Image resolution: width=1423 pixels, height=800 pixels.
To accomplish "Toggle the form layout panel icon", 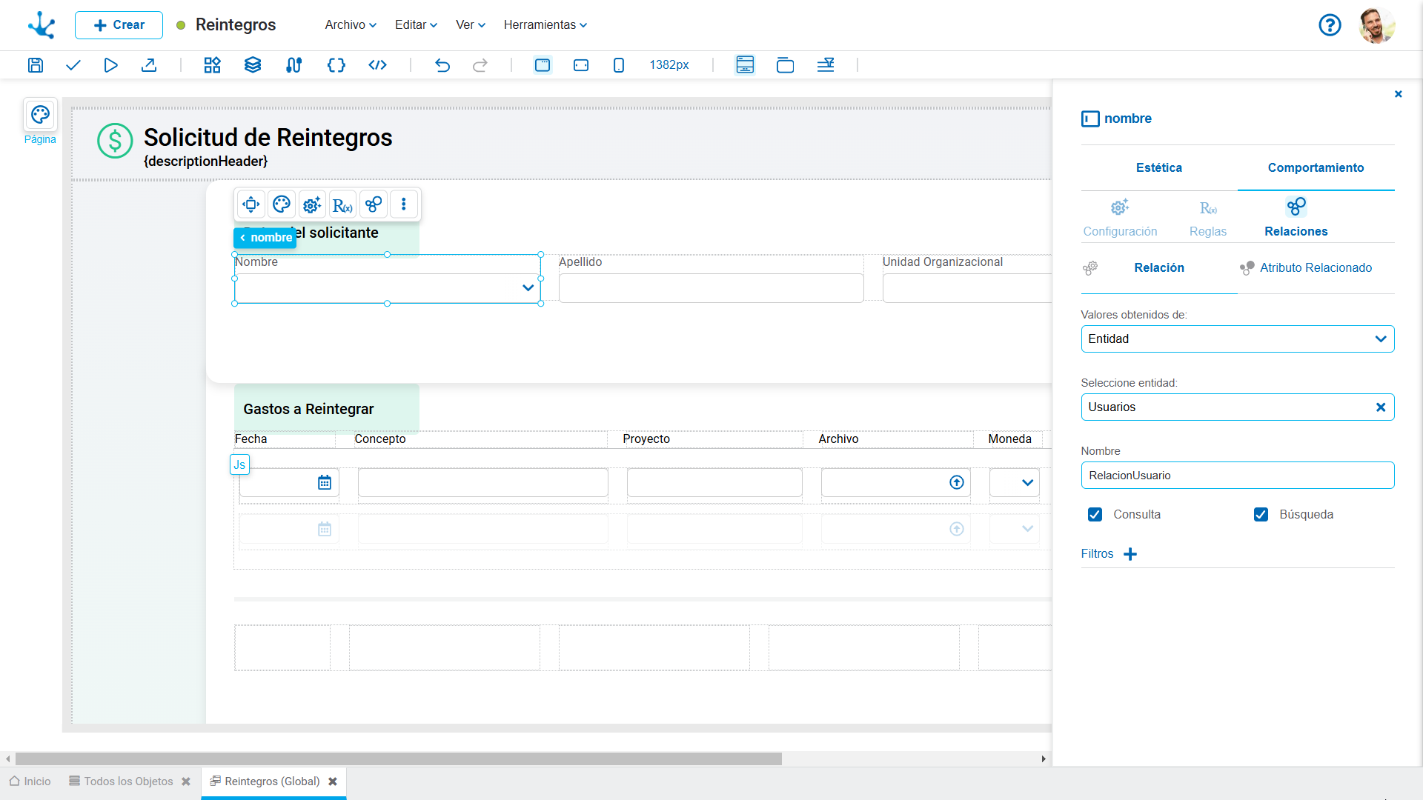I will pos(745,65).
